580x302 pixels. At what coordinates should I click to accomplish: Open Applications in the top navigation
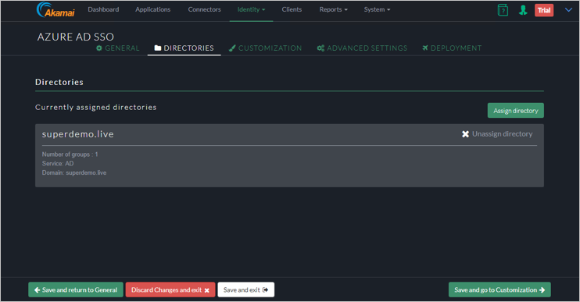pos(152,9)
